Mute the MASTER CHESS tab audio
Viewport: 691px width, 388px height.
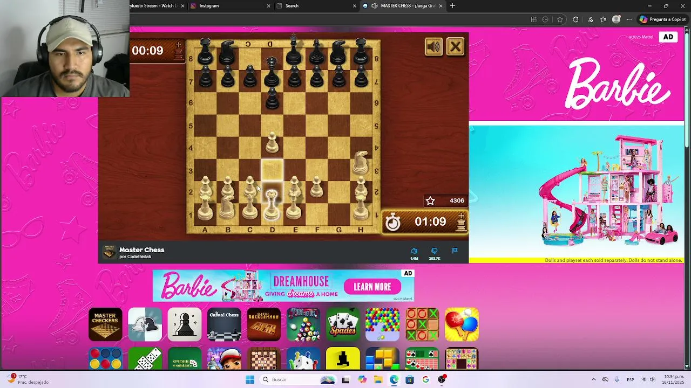click(x=375, y=6)
